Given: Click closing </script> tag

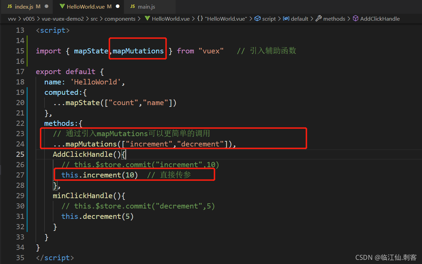Looking at the screenshot, I should pyautogui.click(x=55, y=258).
